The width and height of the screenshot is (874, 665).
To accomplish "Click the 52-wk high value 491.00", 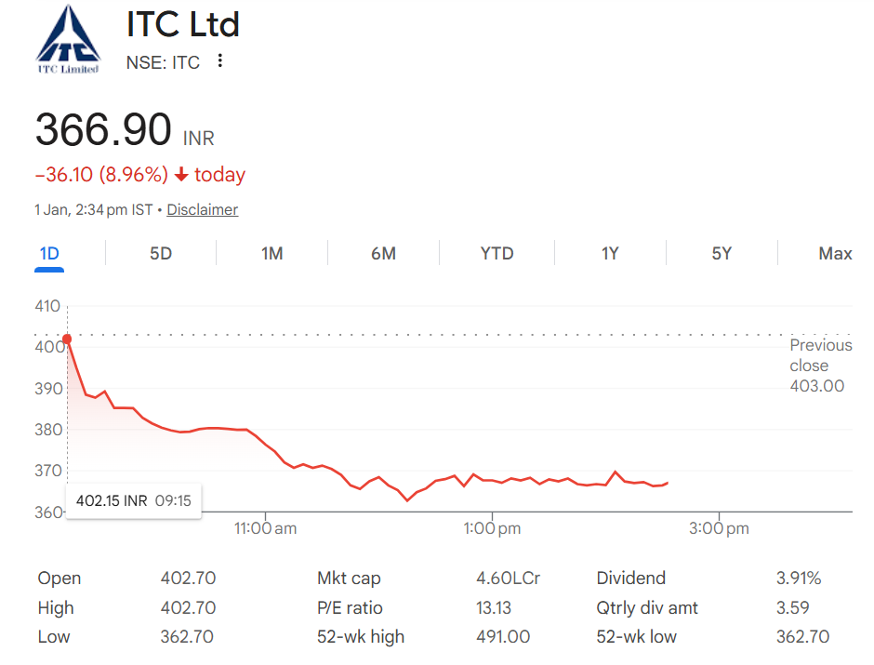I will [x=503, y=636].
